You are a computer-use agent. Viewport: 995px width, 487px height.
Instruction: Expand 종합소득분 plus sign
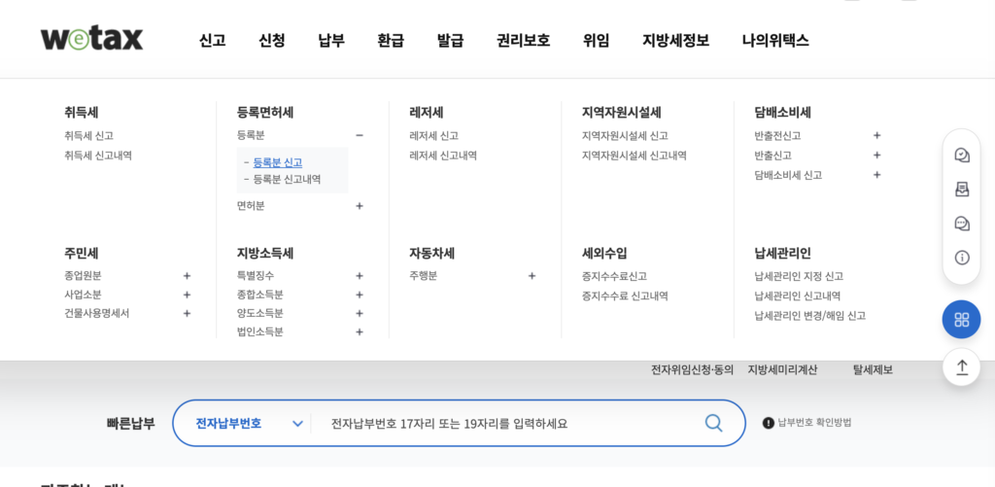[360, 295]
